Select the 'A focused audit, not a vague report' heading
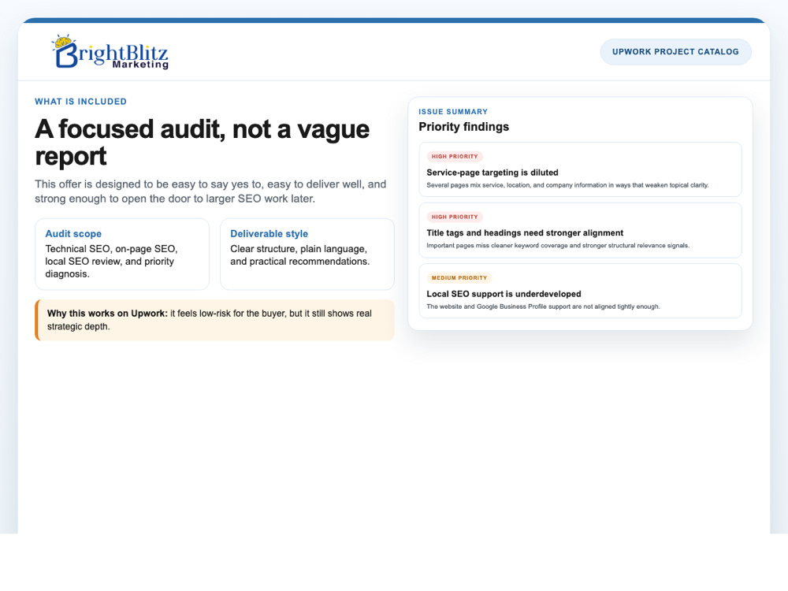The height and width of the screenshot is (591, 788). point(202,142)
